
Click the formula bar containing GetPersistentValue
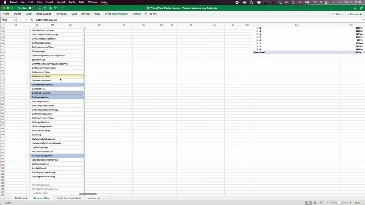point(198,20)
